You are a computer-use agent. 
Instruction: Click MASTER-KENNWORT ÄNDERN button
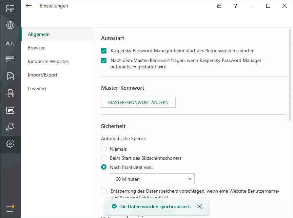coord(138,102)
